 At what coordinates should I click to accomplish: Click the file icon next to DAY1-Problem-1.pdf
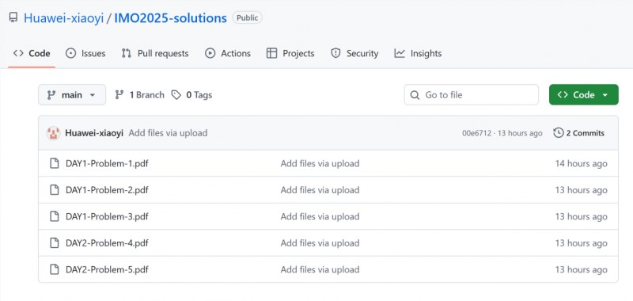(54, 164)
